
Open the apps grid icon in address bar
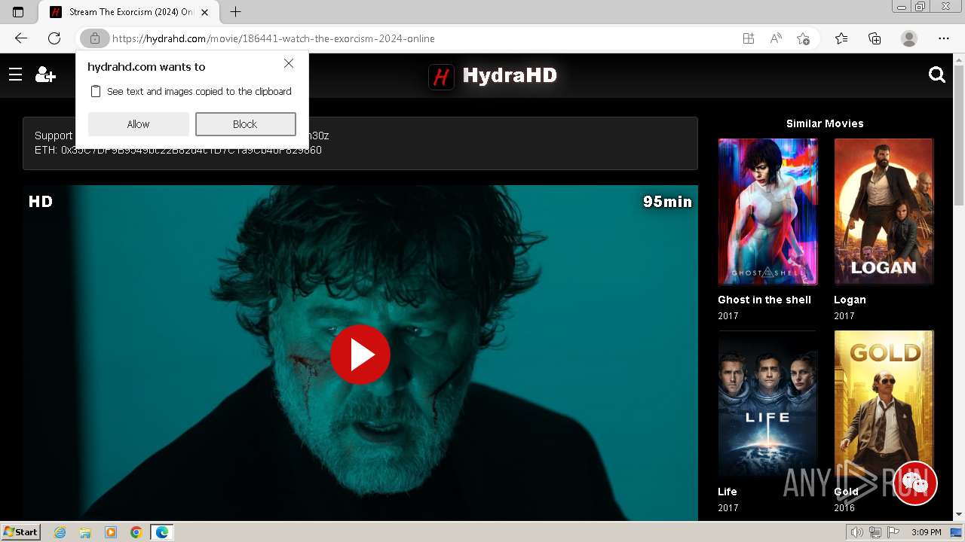pos(748,38)
